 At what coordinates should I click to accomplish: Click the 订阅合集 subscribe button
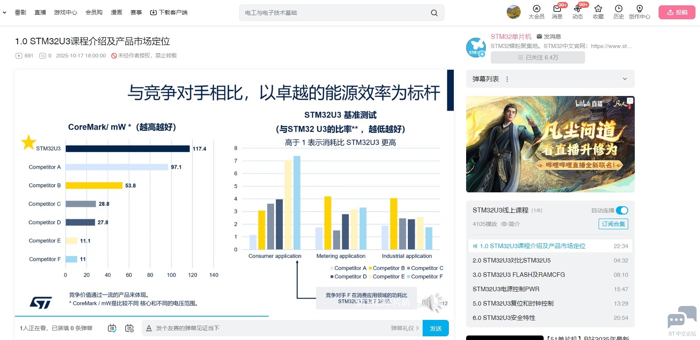(613, 224)
